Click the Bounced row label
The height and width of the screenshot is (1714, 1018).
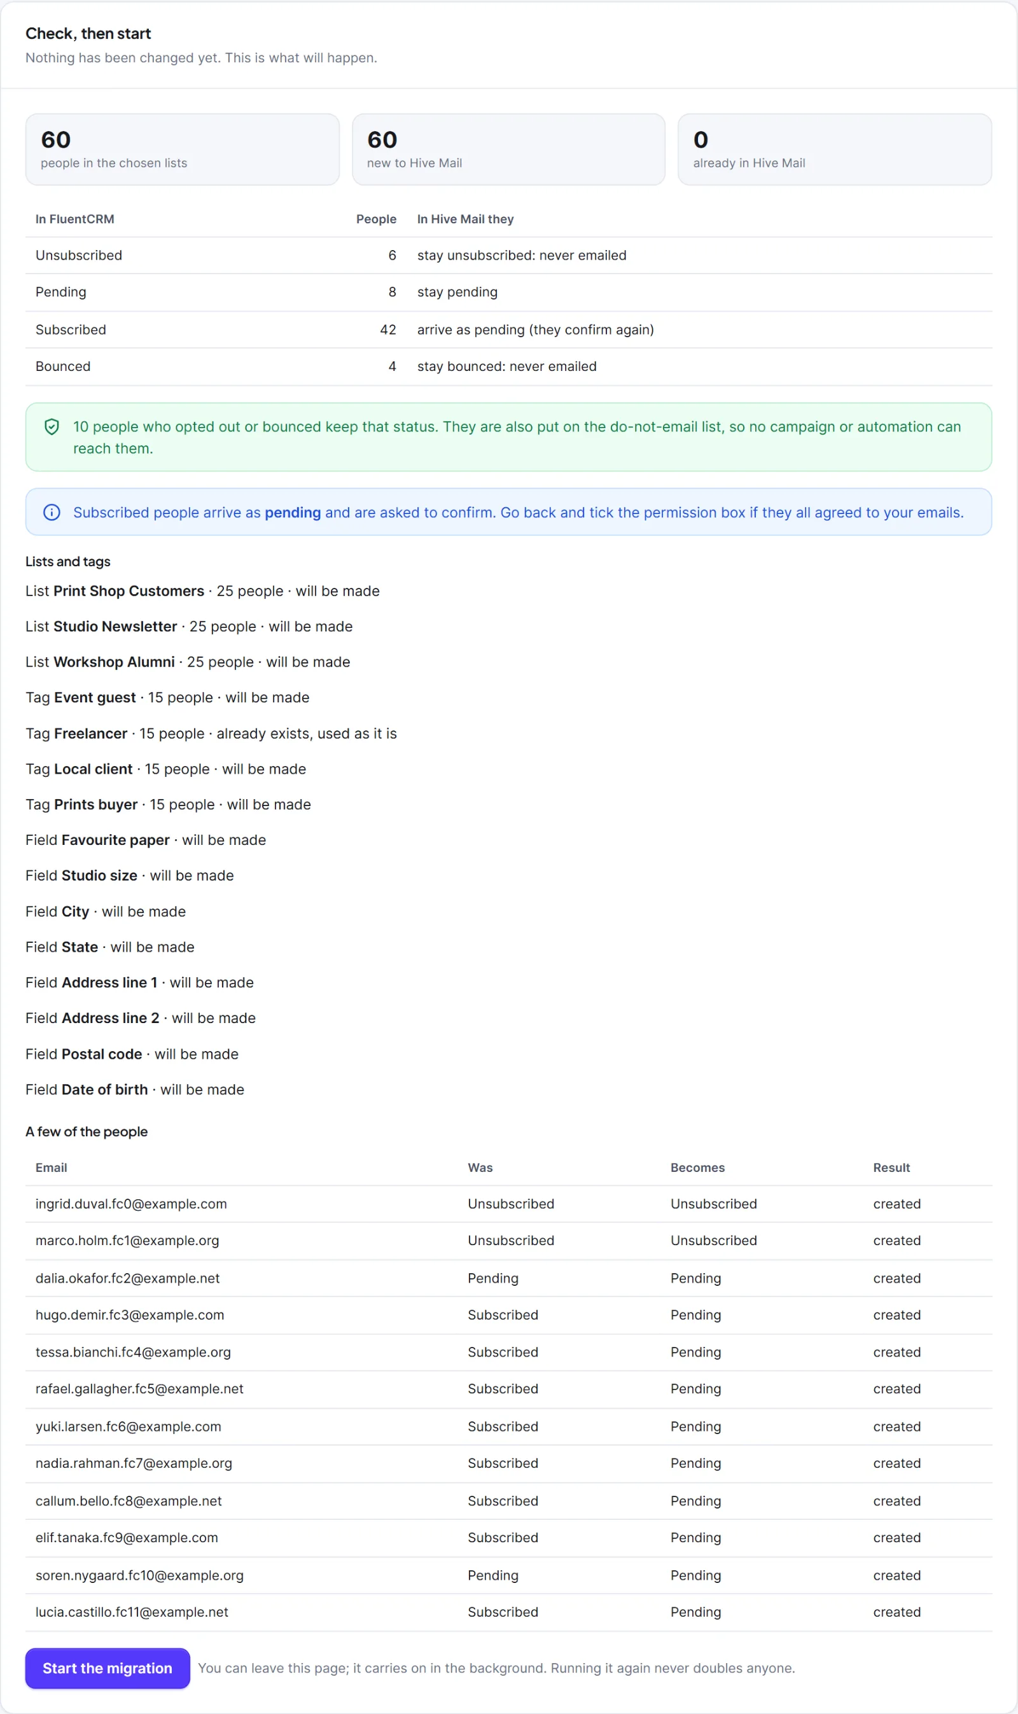63,366
